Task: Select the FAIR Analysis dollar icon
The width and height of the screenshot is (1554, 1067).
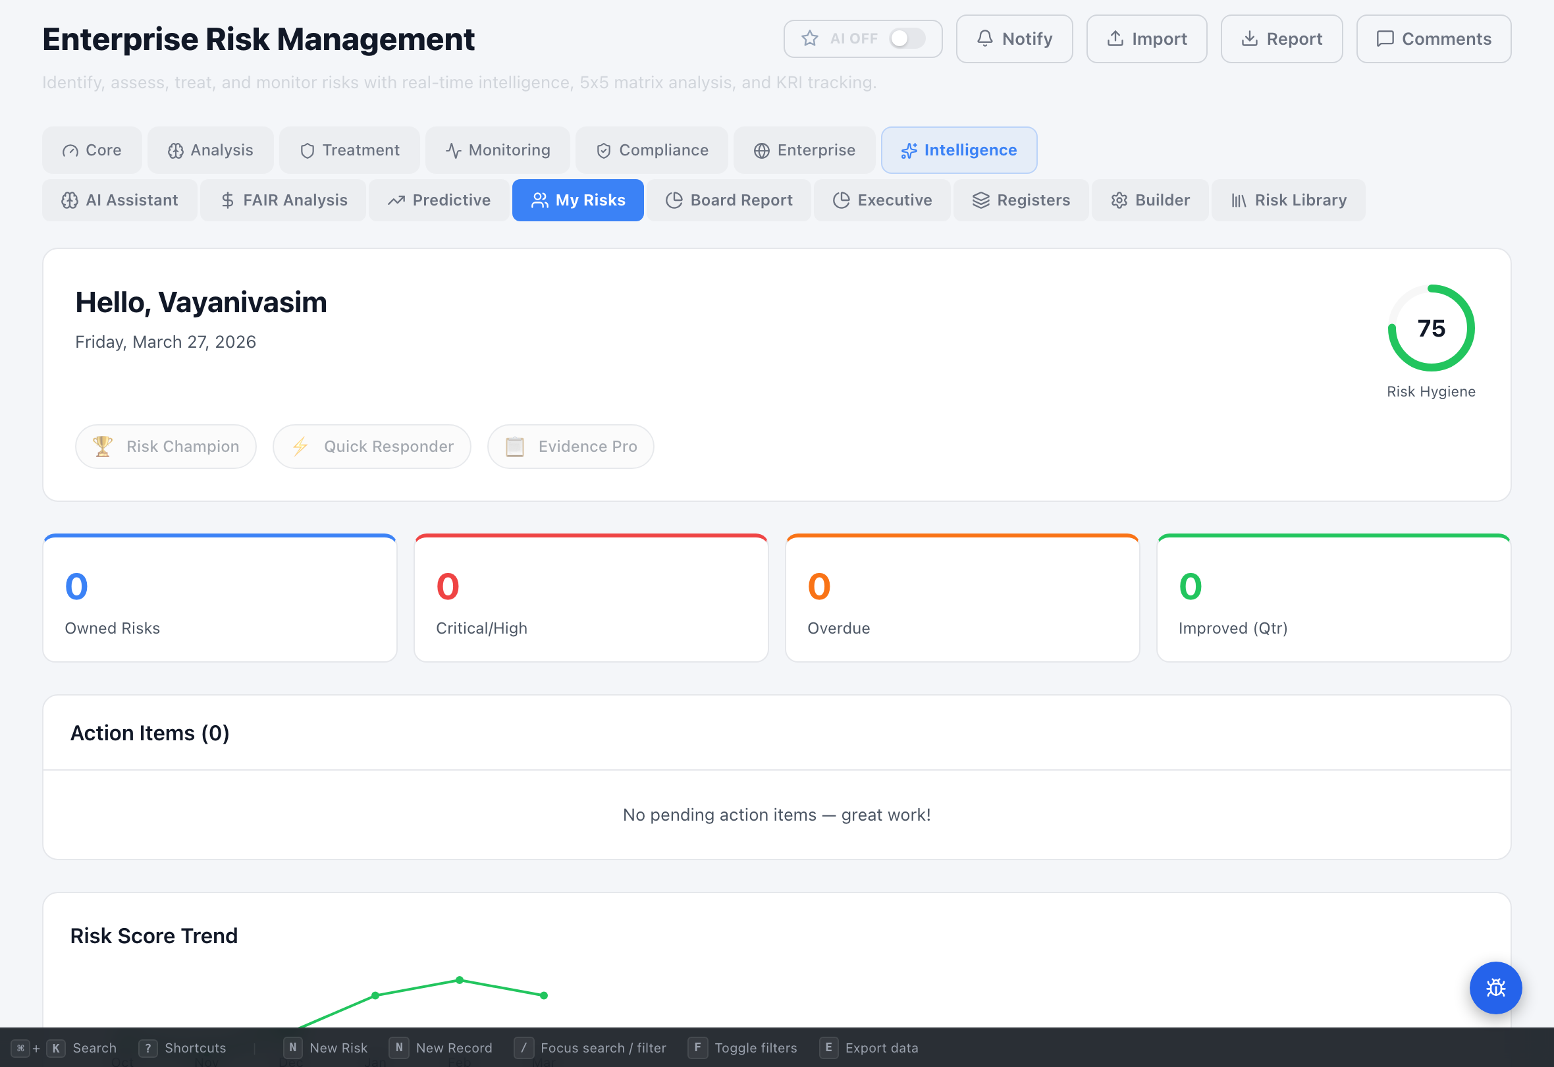Action: pyautogui.click(x=227, y=200)
